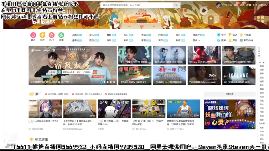Open the 宿敌相遇 carousel banner
Screen dimensions: 269x151
[x=73, y=65]
